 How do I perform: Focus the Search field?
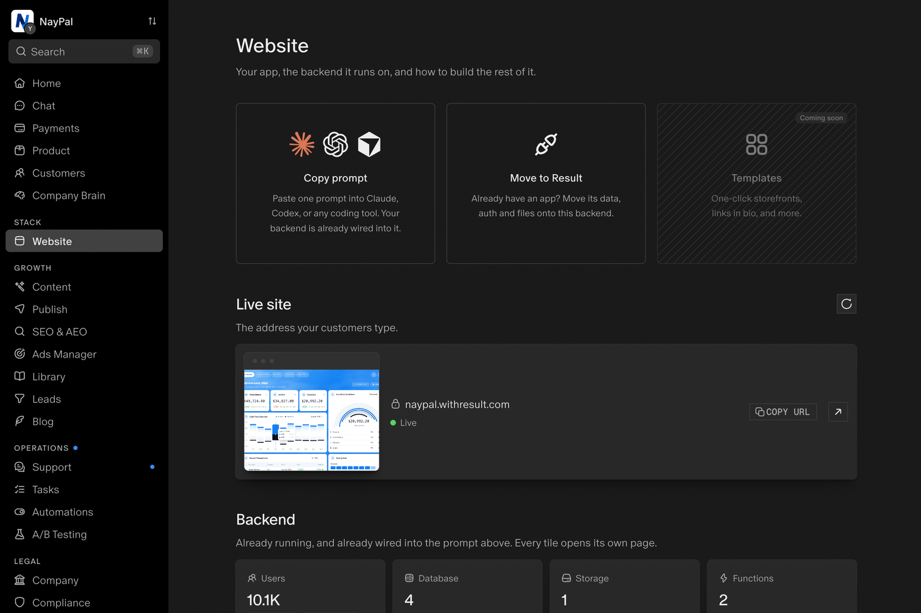coord(84,51)
